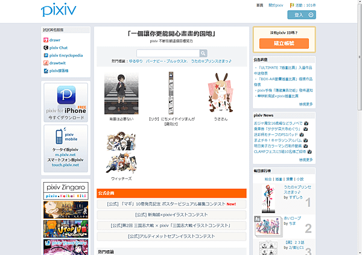Viewport: 362px width, 255px height.
Task: Open the drawr link icon
Action: (x=46, y=40)
